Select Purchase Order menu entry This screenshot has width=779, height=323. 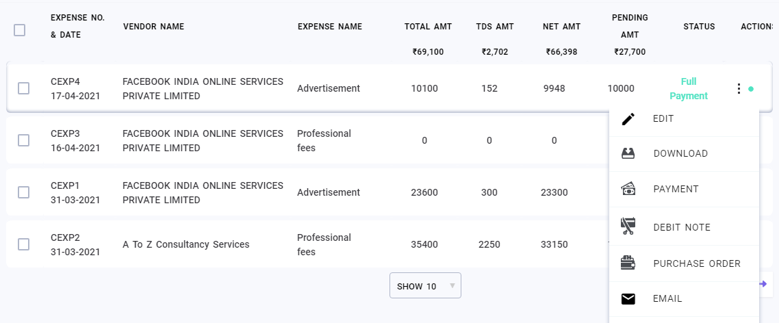click(x=697, y=263)
